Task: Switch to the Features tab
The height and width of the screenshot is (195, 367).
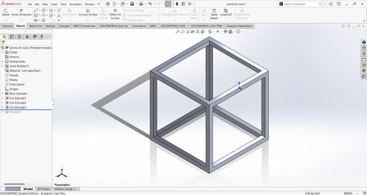Action: [7, 26]
